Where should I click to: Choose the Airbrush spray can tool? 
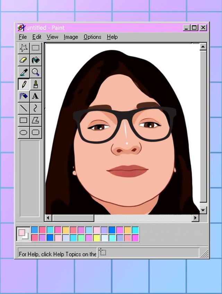(x=24, y=96)
